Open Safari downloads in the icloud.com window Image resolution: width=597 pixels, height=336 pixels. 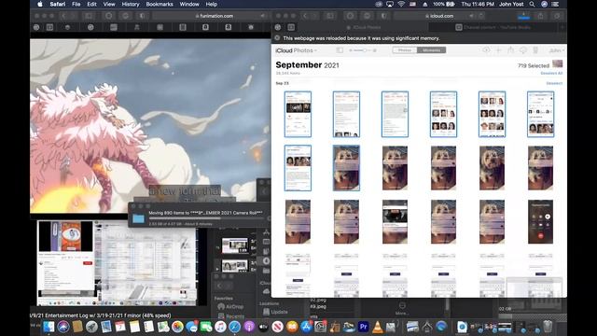[524, 16]
